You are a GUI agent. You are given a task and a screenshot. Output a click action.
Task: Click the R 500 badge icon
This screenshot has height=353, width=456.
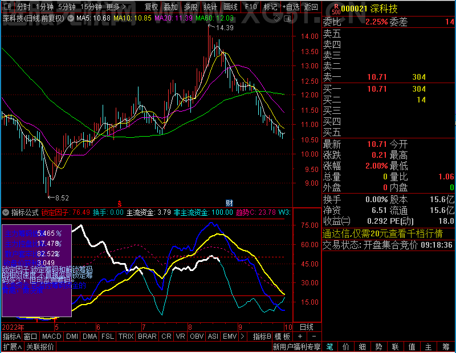(336, 9)
